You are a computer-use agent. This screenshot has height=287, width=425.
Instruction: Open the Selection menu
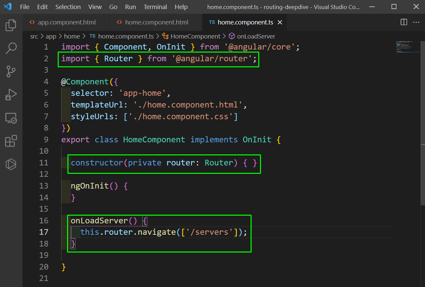[x=68, y=7]
